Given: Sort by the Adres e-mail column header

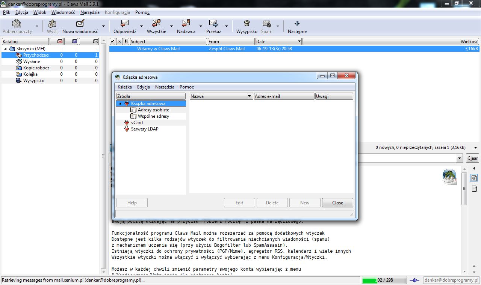Looking at the screenshot, I should click(284, 96).
